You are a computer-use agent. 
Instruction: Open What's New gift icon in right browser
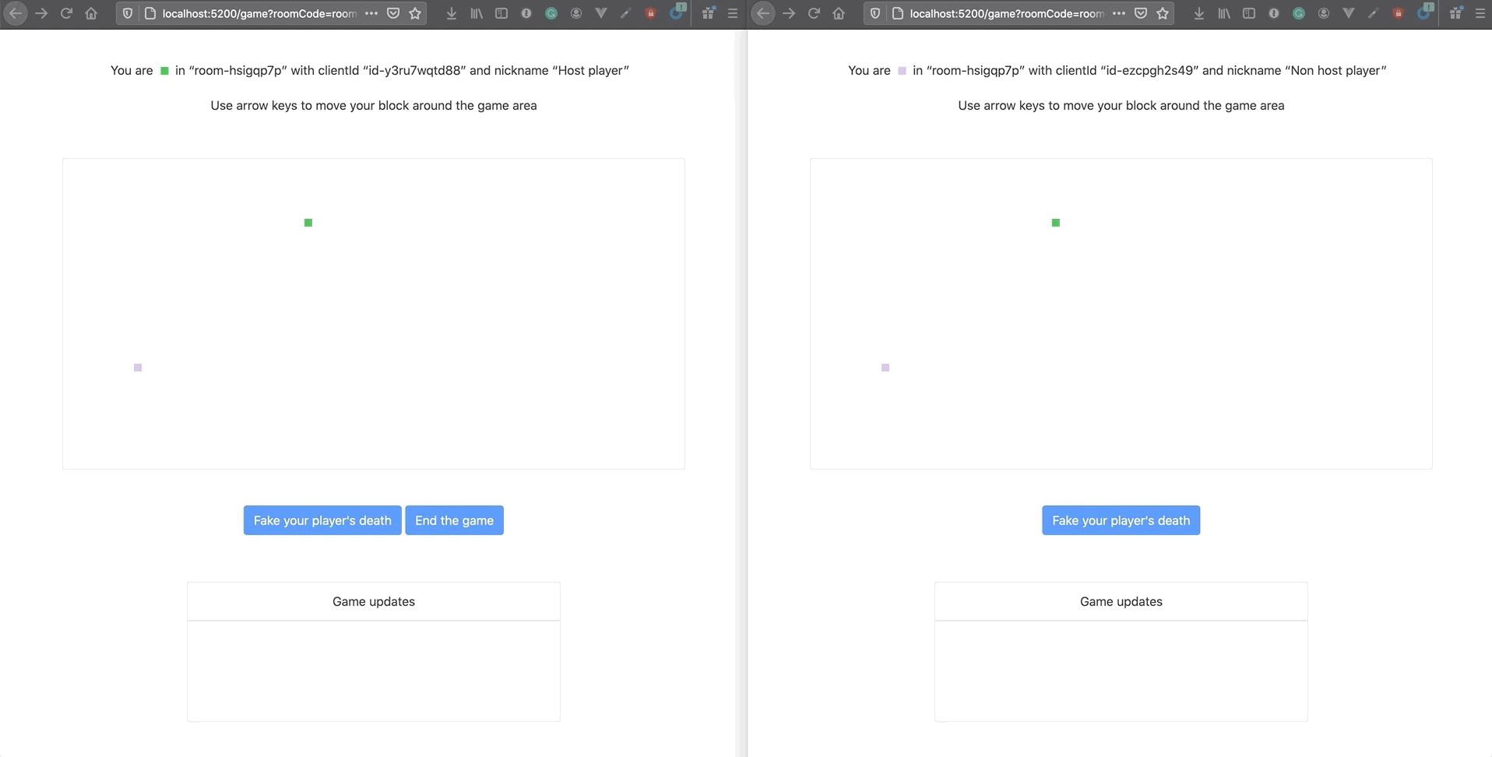pyautogui.click(x=1455, y=13)
